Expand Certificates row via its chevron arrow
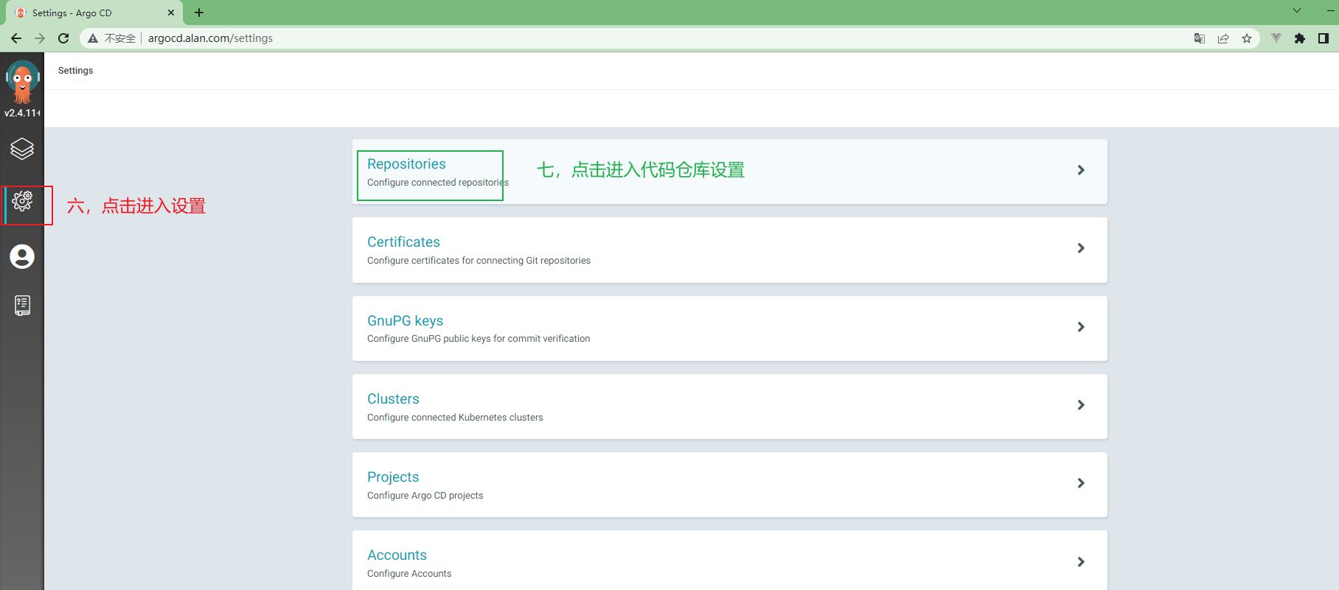1339x590 pixels. [1081, 248]
